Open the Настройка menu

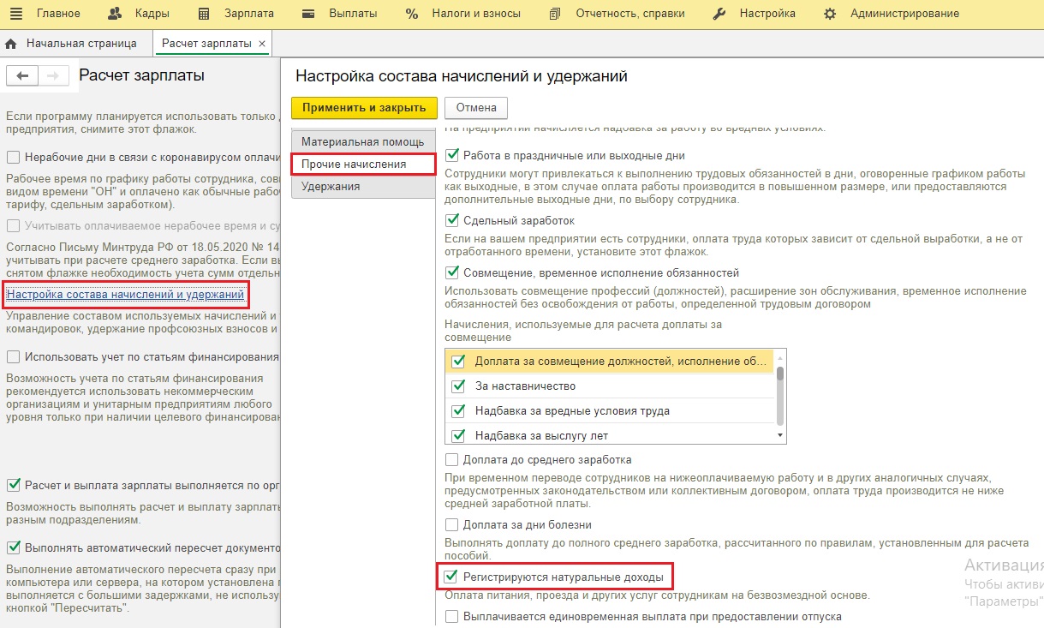tap(767, 14)
